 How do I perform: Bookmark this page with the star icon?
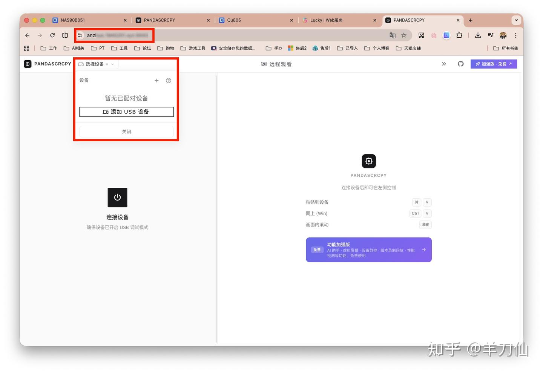tap(404, 35)
